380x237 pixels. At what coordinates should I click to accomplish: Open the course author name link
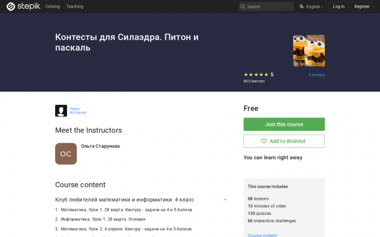77,111
